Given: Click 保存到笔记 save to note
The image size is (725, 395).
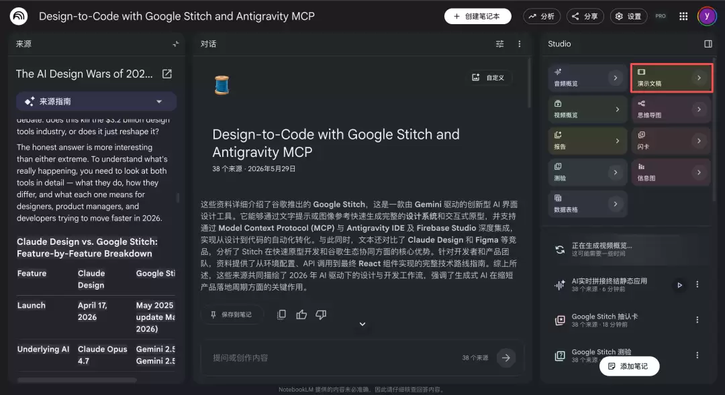Looking at the screenshot, I should pos(232,315).
